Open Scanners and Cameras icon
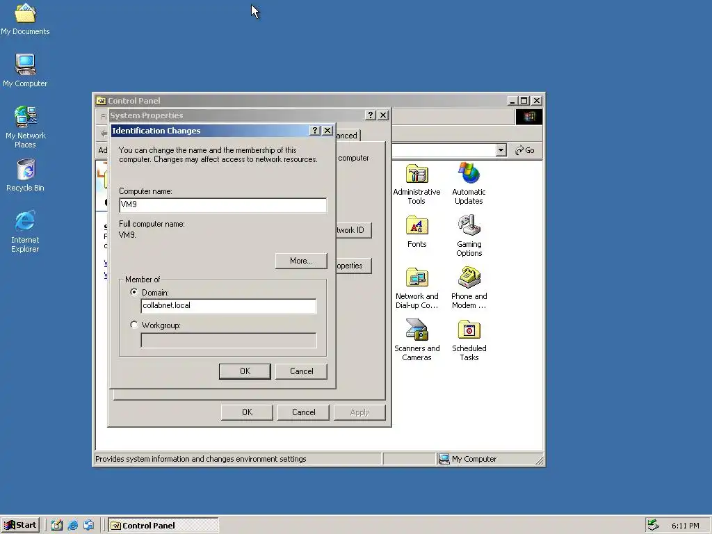712x534 pixels. coord(416,340)
